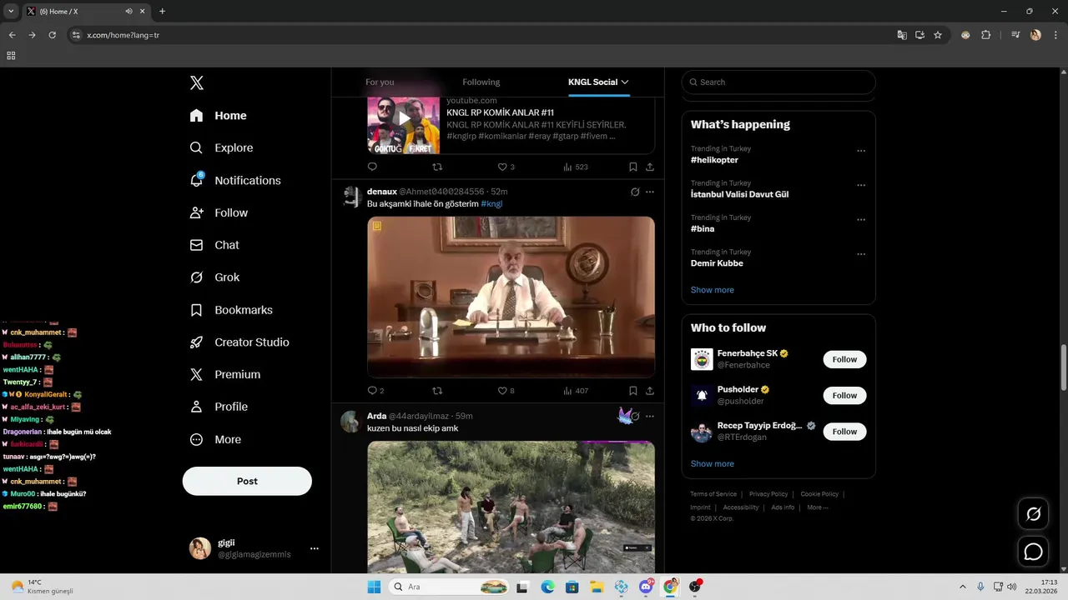The image size is (1068, 600).
Task: Open account menu dots next to gigii
Action: (x=315, y=548)
